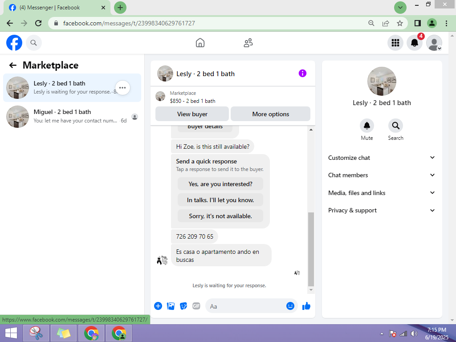Send 'Sorry, it's not available.' response
Screen dimensions: 456x342
(220, 216)
